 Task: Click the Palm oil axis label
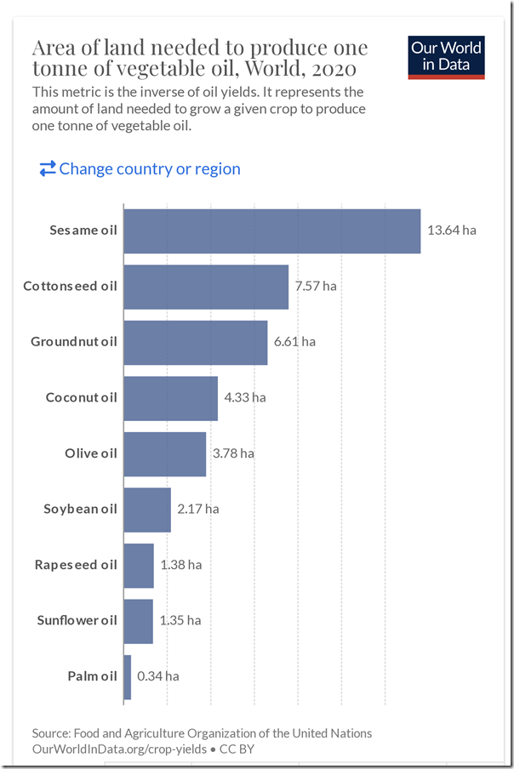point(93,675)
